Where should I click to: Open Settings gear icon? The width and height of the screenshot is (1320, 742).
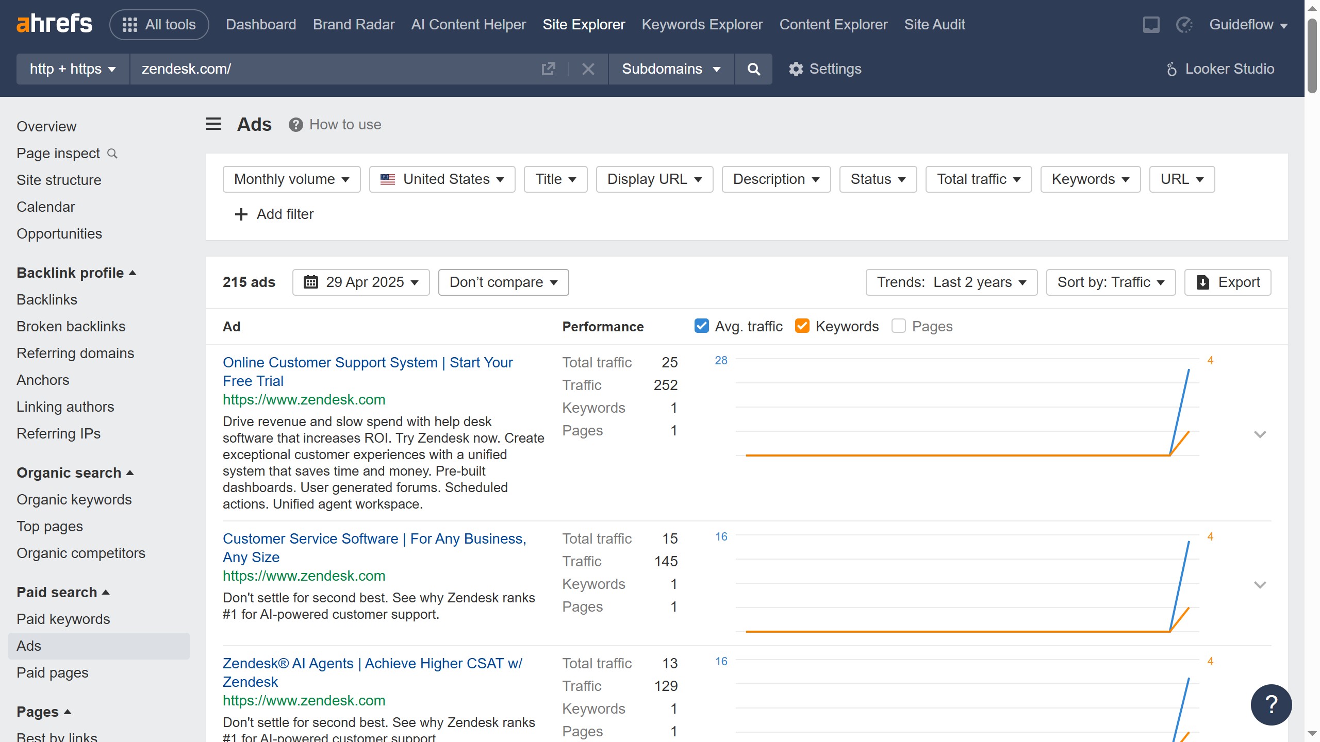796,69
